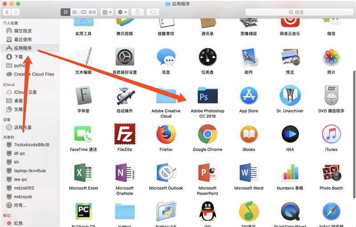
Task: Switch to cover flow view mode
Action: [93, 12]
